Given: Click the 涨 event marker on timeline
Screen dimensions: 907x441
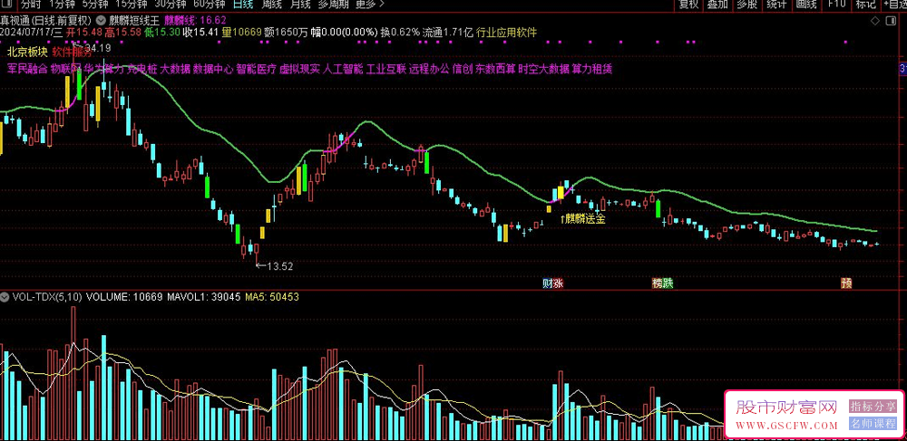Looking at the screenshot, I should coord(558,283).
